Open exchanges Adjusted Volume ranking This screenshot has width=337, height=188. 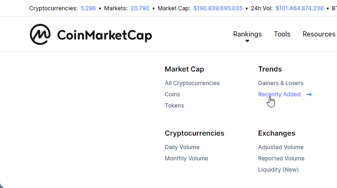tap(281, 147)
